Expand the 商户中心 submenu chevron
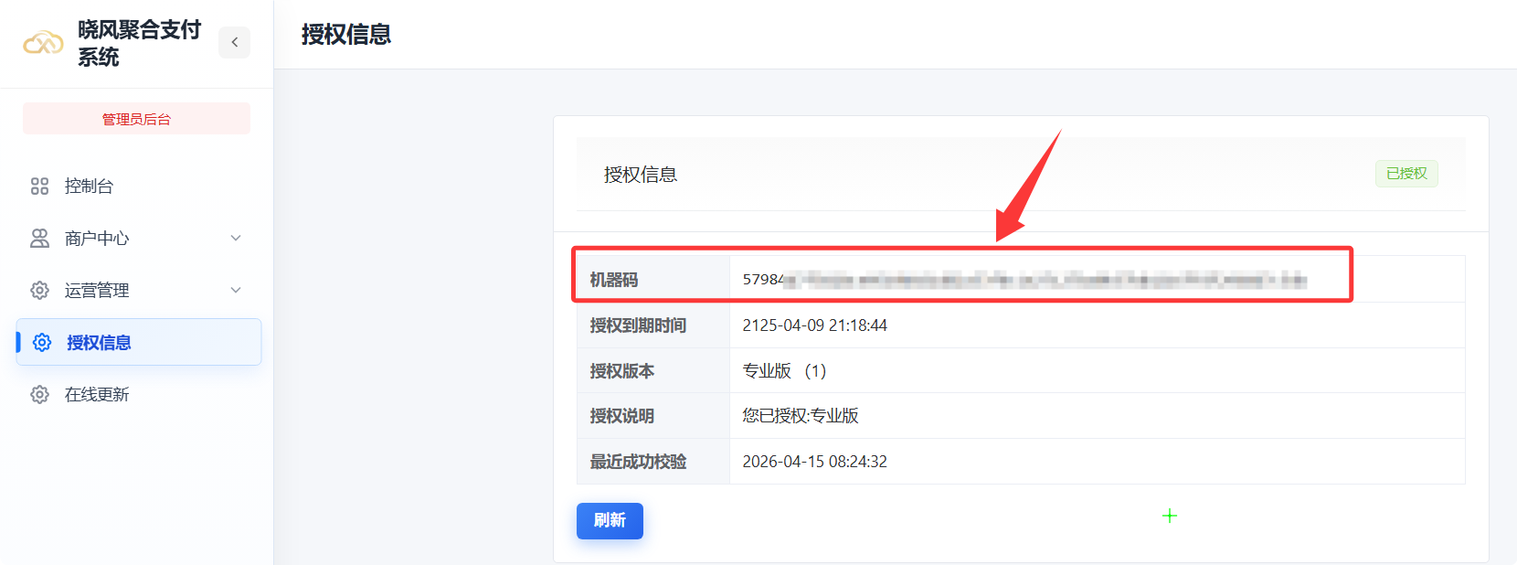 coord(236,239)
